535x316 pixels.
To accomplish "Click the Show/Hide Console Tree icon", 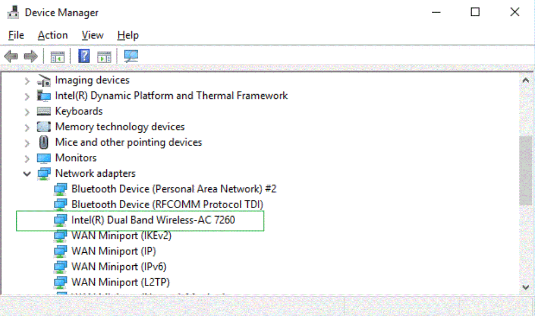I will pyautogui.click(x=57, y=57).
